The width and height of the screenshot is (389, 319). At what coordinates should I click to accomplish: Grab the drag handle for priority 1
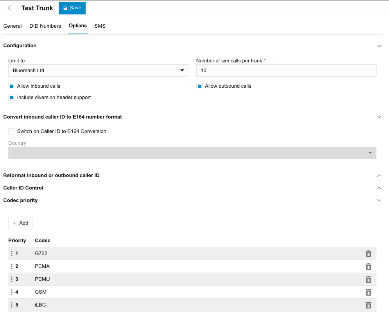pyautogui.click(x=12, y=254)
